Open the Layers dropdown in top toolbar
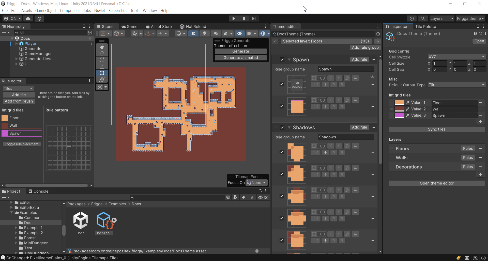This screenshot has height=261, width=488. pyautogui.click(x=441, y=18)
